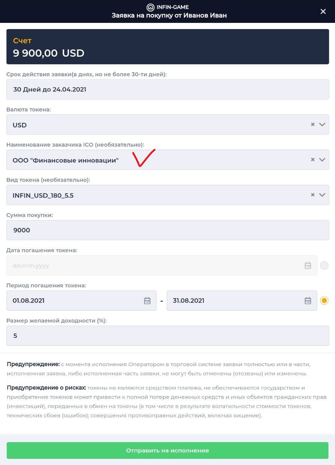Open calendar for period end 31.08.2021

(308, 300)
